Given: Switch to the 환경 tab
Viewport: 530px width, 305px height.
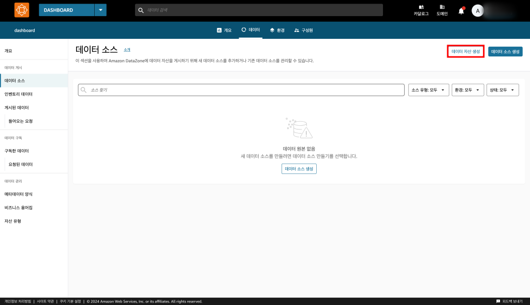Looking at the screenshot, I should tap(277, 30).
